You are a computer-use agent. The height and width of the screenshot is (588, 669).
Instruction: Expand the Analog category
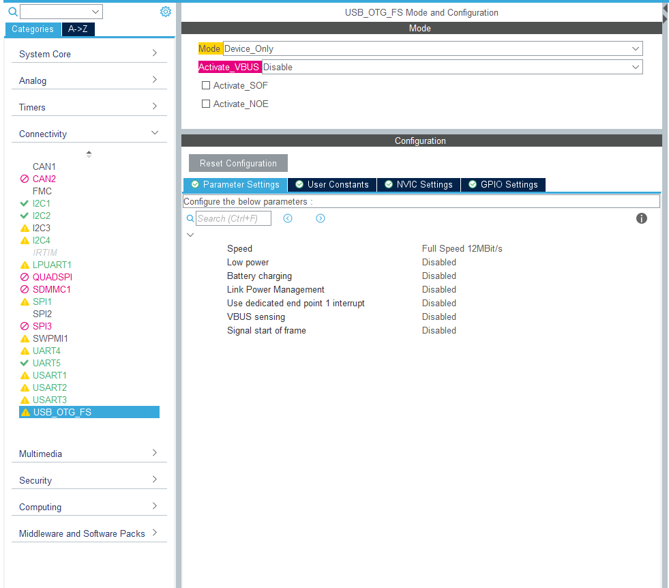pos(89,80)
